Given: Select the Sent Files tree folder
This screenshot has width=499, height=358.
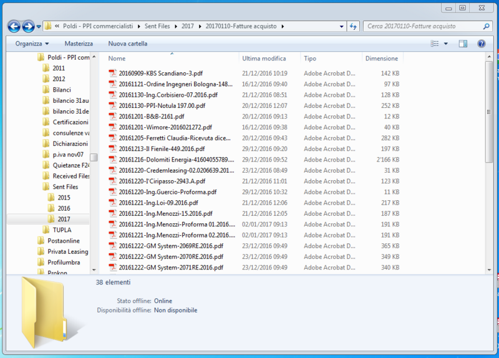Looking at the screenshot, I should pyautogui.click(x=65, y=187).
